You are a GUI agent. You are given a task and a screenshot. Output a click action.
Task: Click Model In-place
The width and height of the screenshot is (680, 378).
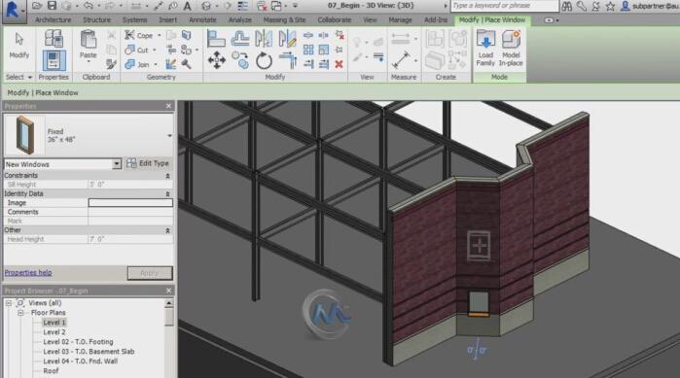[x=511, y=48]
